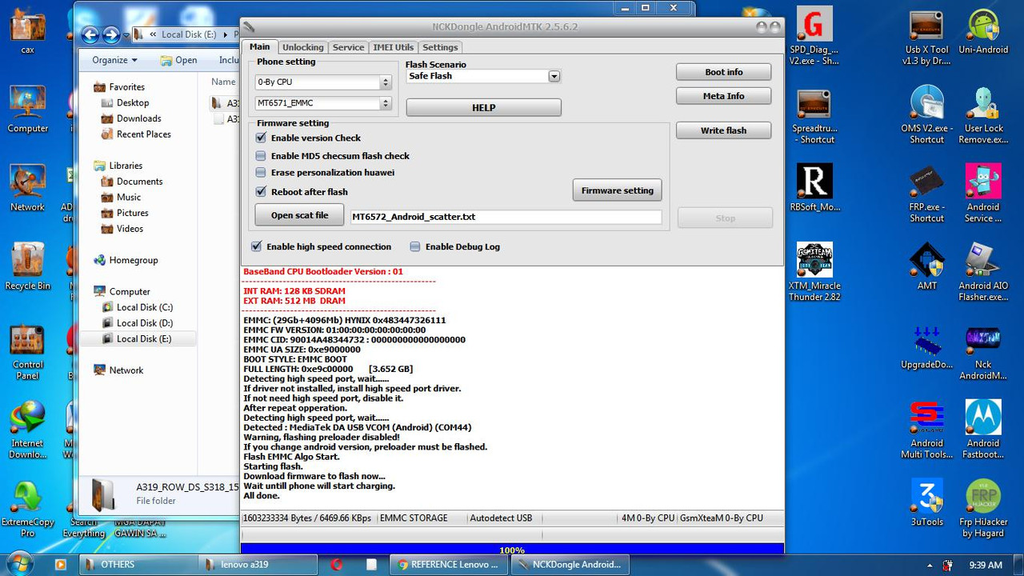Enable MD5 checksum flash check

pos(261,156)
